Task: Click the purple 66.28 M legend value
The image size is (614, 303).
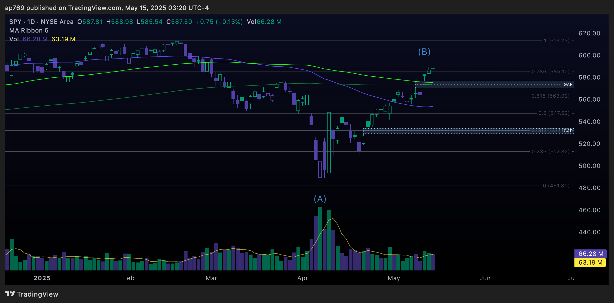Action: 35,39
